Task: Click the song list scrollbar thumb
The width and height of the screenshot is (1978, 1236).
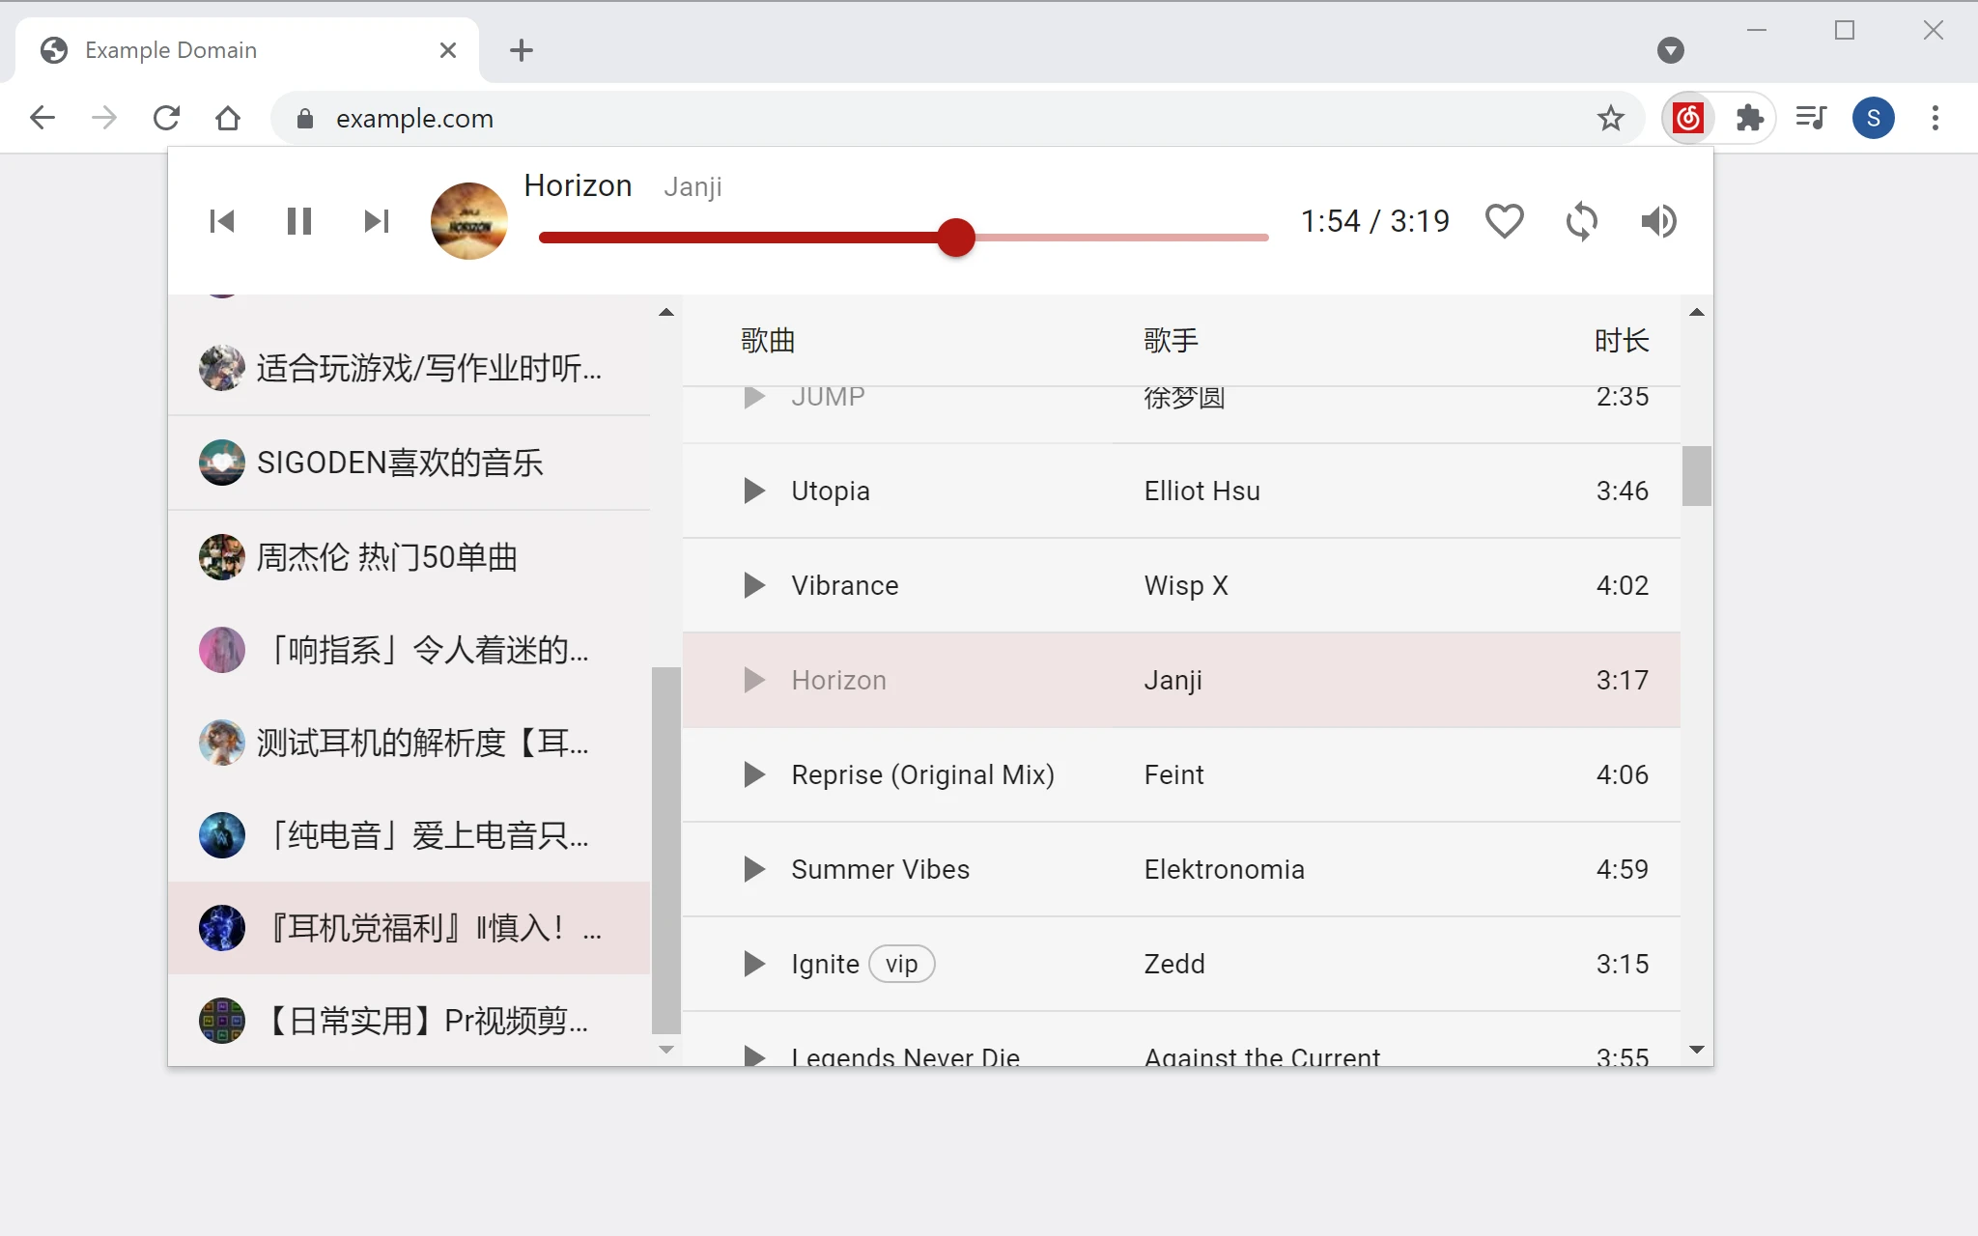Action: click(x=1697, y=476)
